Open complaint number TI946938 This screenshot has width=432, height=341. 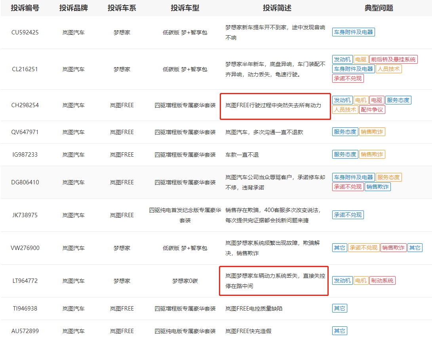25,309
